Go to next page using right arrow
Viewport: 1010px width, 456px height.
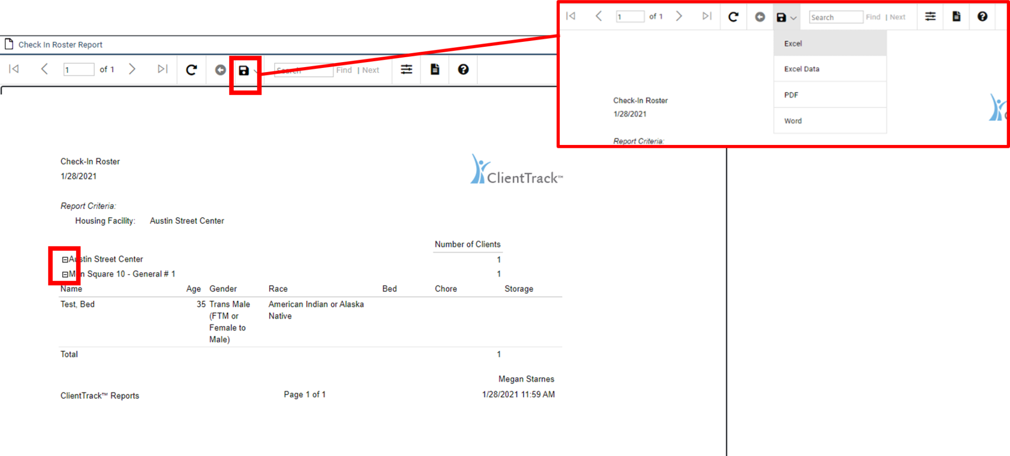tap(132, 69)
